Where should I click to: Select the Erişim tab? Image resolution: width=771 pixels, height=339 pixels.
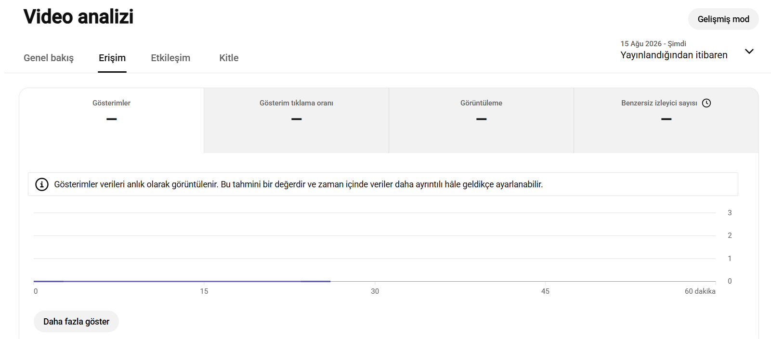click(112, 58)
